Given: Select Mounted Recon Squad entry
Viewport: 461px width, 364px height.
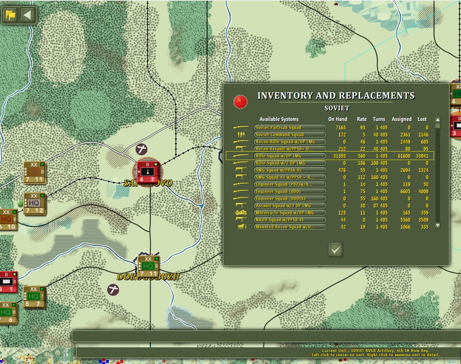Looking at the screenshot, I should click(290, 227).
